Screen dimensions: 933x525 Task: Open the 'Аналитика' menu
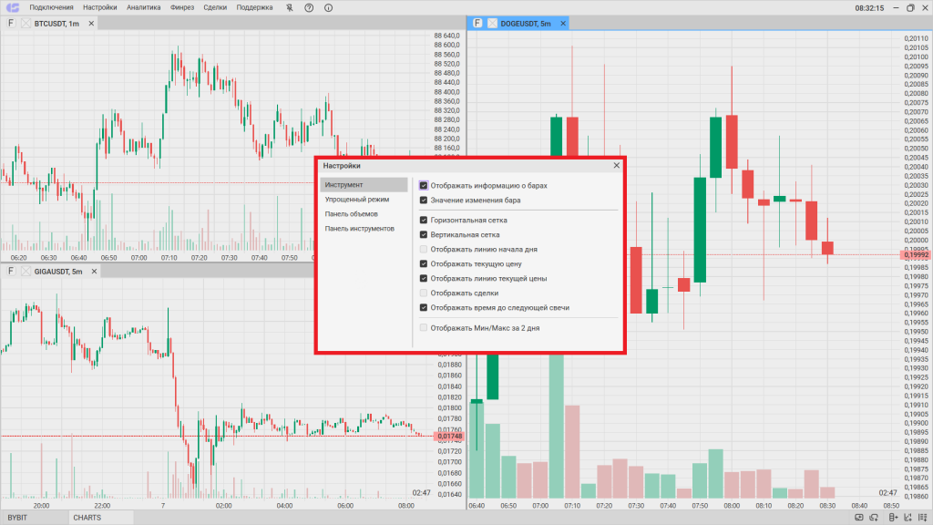[143, 7]
